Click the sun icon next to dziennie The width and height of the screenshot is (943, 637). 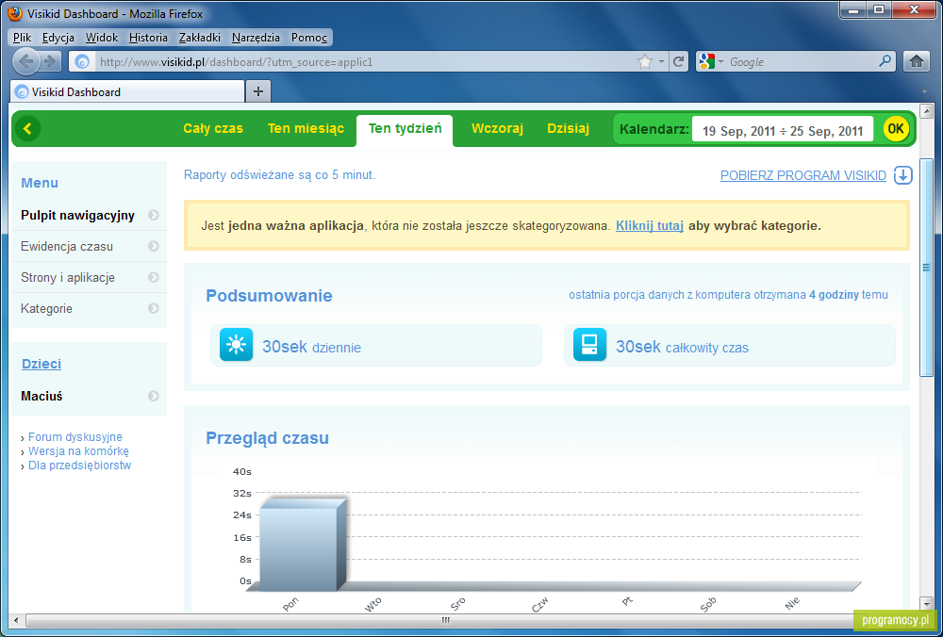[x=236, y=344]
